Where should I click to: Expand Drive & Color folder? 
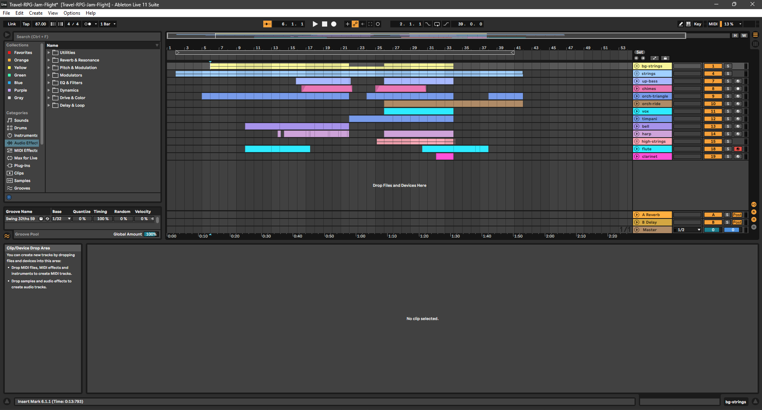click(x=49, y=98)
